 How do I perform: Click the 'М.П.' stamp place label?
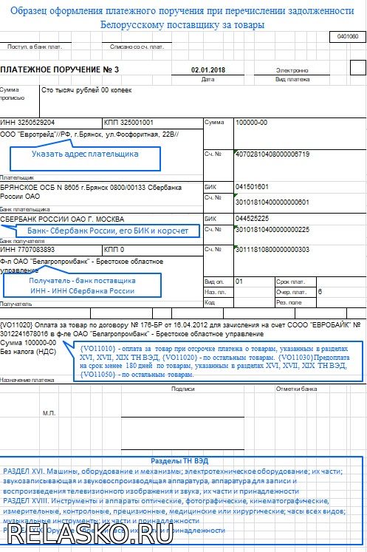49,413
